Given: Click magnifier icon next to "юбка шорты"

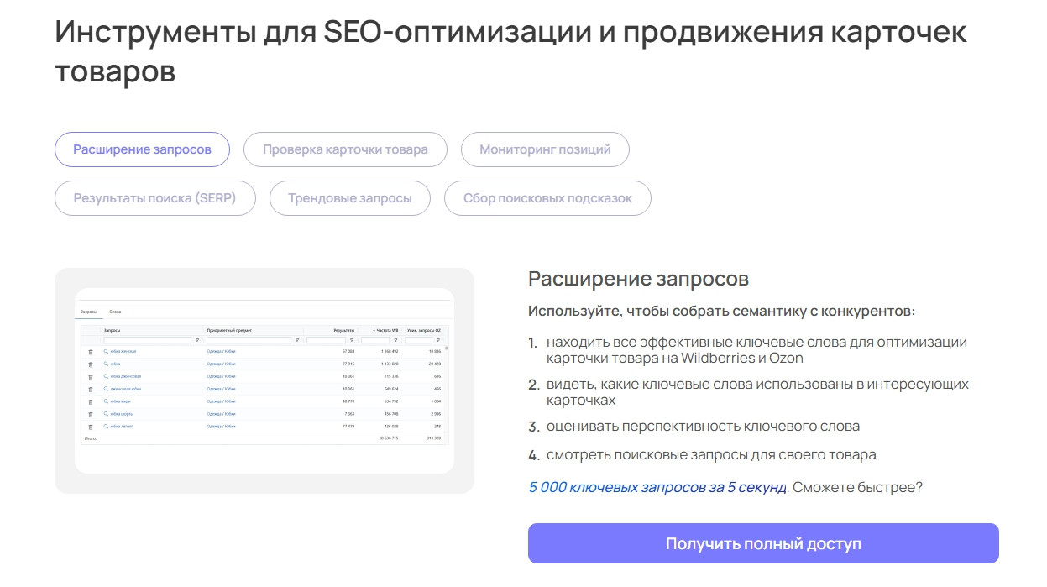Looking at the screenshot, I should click(106, 414).
